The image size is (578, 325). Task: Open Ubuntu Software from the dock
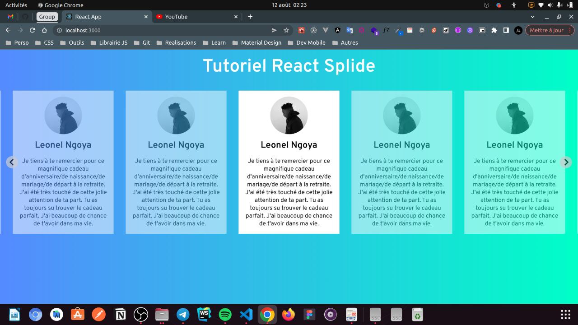pyautogui.click(x=78, y=315)
